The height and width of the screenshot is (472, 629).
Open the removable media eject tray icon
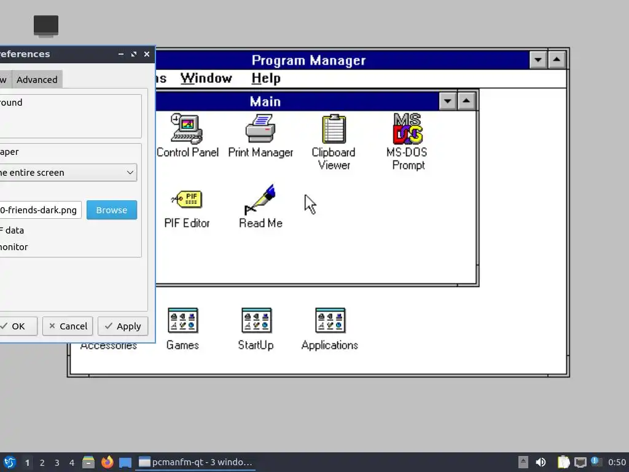point(523,462)
